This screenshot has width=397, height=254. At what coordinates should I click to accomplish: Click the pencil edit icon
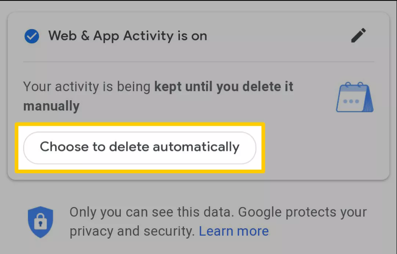click(x=358, y=35)
